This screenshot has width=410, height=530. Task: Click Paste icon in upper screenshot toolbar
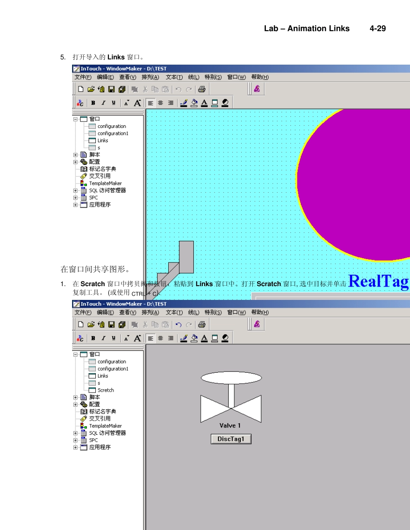coord(165,89)
